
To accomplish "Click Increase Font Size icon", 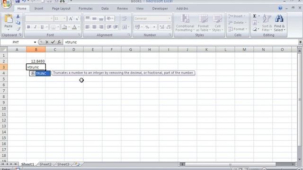I will [71, 18].
